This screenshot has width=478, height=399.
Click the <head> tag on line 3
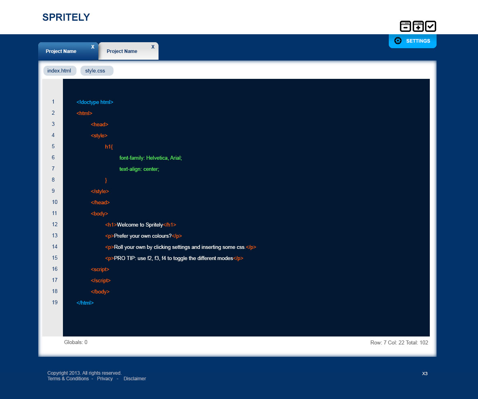(100, 125)
